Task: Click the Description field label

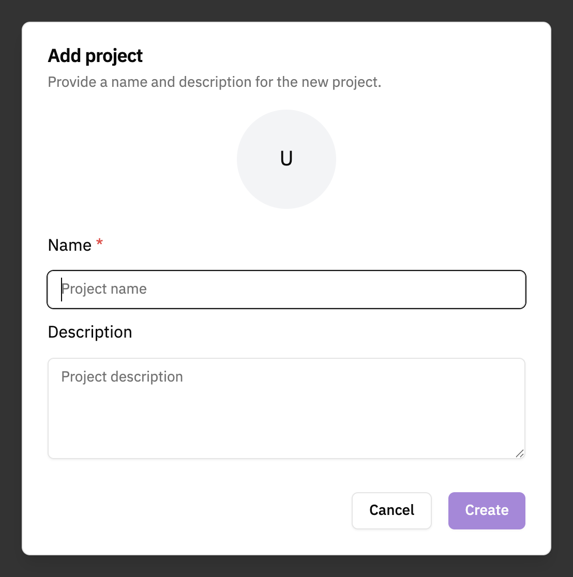Action: (x=90, y=332)
